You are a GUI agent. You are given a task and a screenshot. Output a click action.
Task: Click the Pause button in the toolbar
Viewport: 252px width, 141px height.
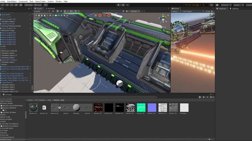pos(123,5)
